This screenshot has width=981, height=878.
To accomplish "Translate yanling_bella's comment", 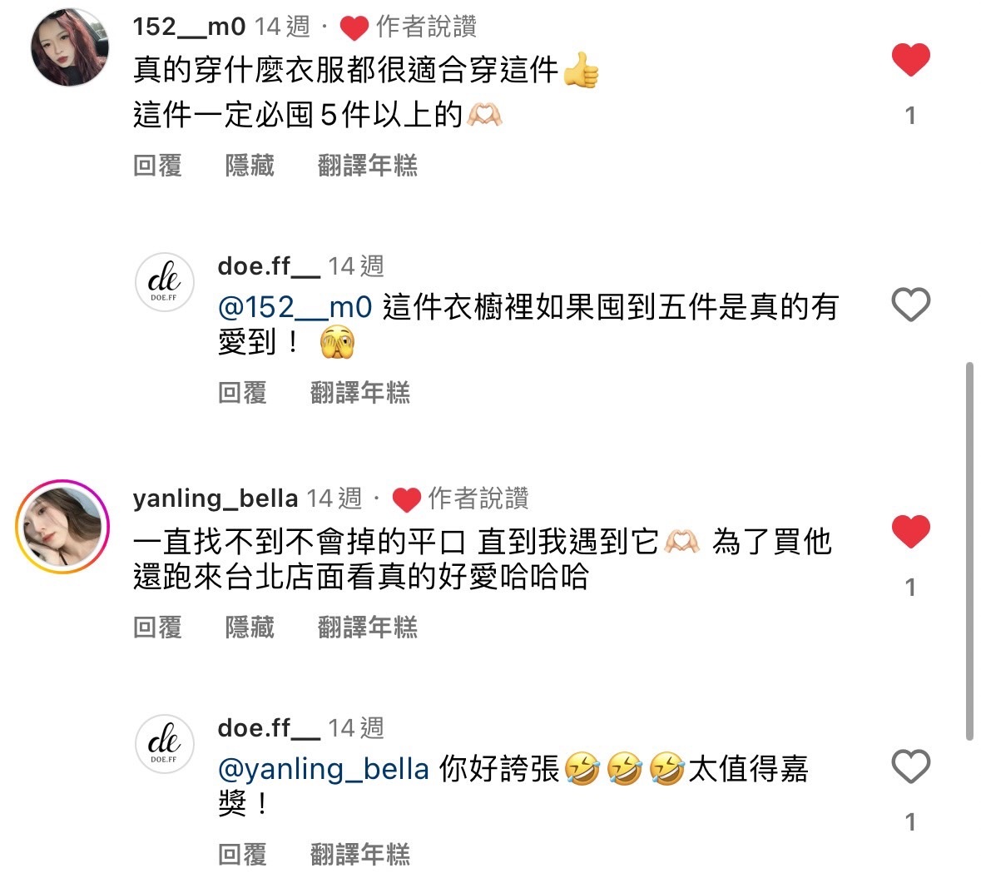I will [x=367, y=627].
